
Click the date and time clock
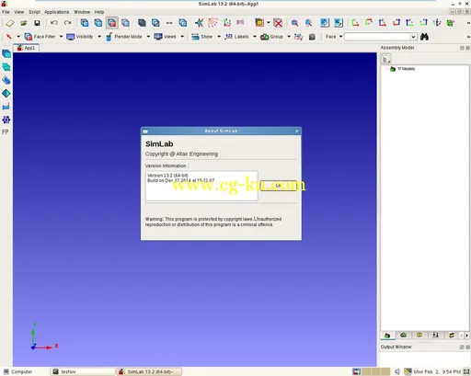pos(437,371)
